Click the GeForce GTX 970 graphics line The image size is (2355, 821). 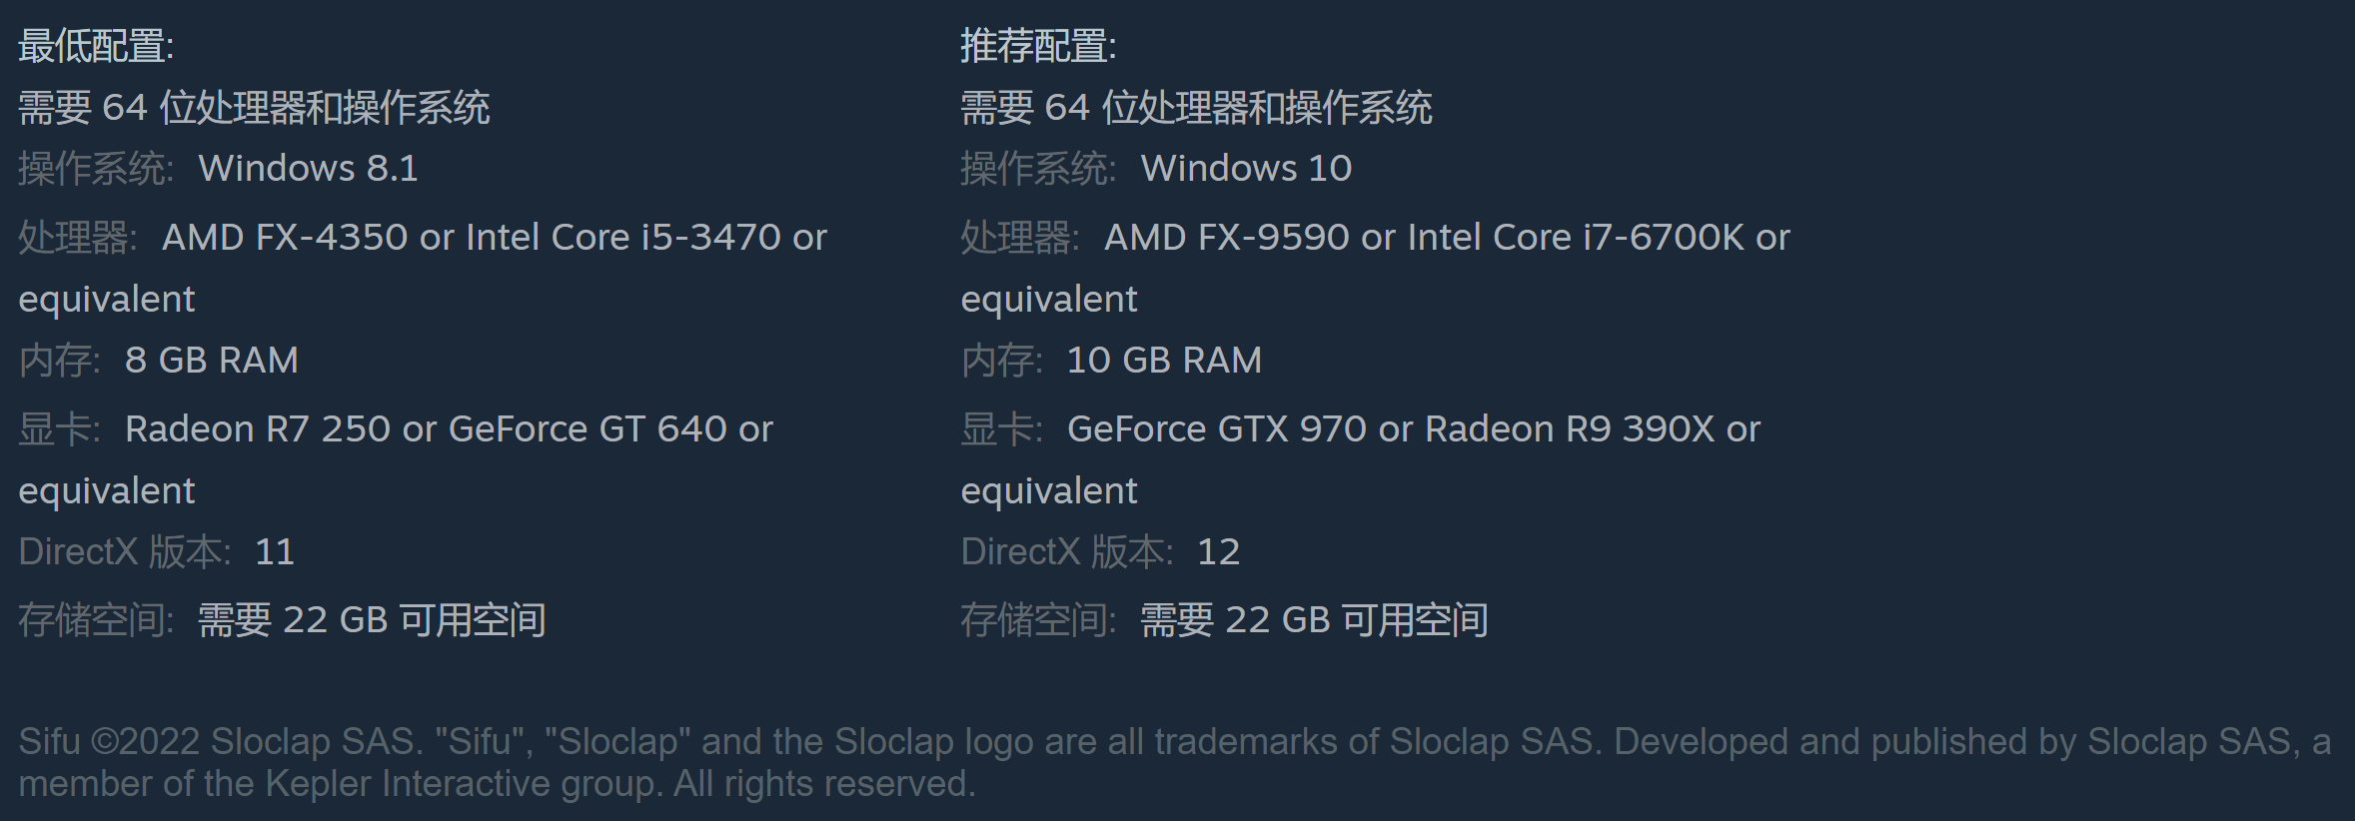click(x=1413, y=429)
